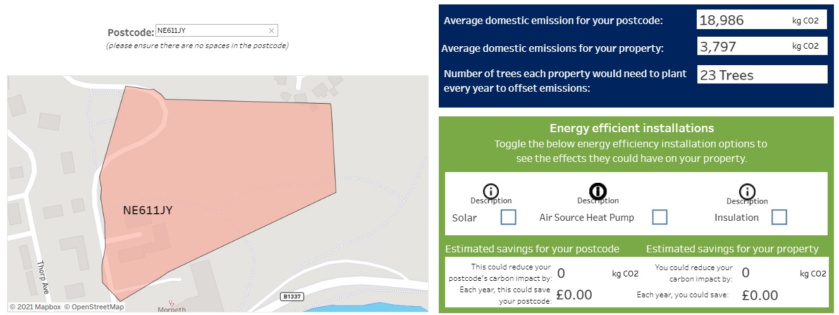The height and width of the screenshot is (315, 839).
Task: Click the 18,986 postcode emission value
Action: tap(722, 20)
